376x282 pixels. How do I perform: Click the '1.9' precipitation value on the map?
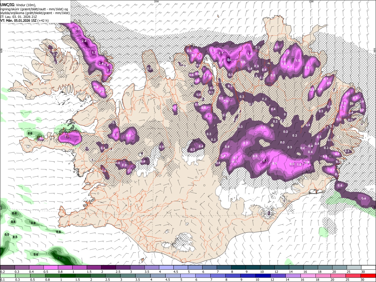pos(106,65)
